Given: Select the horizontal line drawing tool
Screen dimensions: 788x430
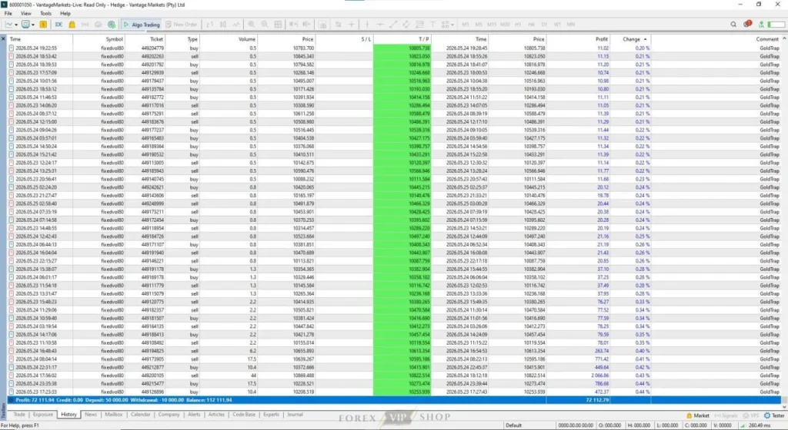Looking at the screenshot, I should pos(380,24).
